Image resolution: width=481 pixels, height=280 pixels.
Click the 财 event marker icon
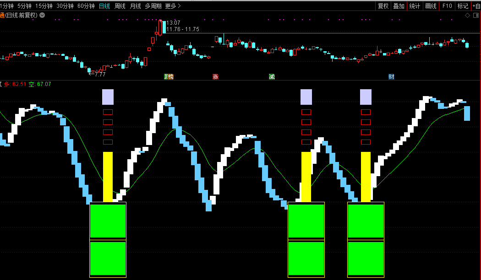391,76
